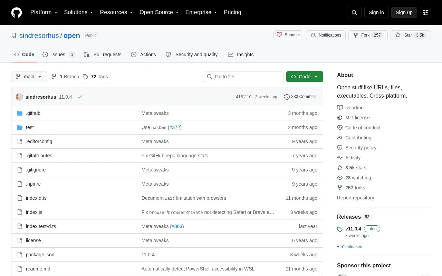Viewport: 442px width, 276px height.
Task: Click the Sign up button
Action: click(x=404, y=12)
